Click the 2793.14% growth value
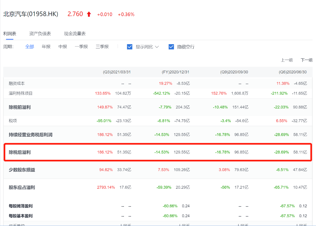Screen dimensions: 316x226 (106, 187)
